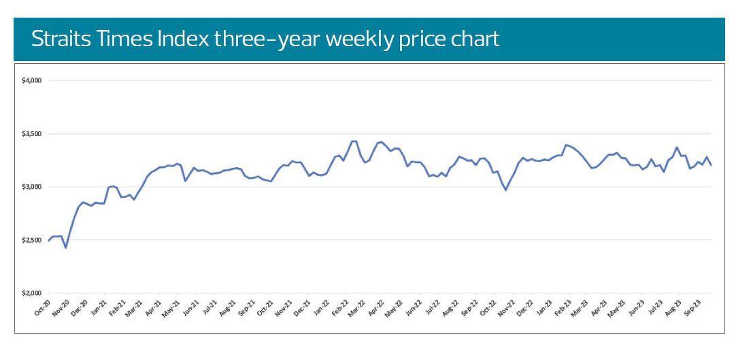
Task: Click the $3,500 y-axis label
Action: click(x=33, y=134)
